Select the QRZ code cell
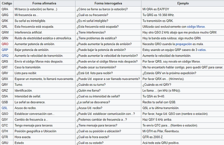Screen dimensions: 224x145 point(7,91)
